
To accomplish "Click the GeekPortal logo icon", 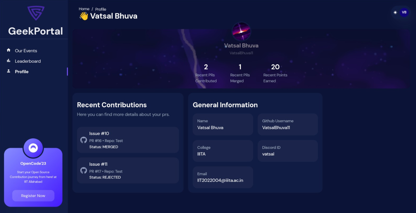I will click(35, 13).
